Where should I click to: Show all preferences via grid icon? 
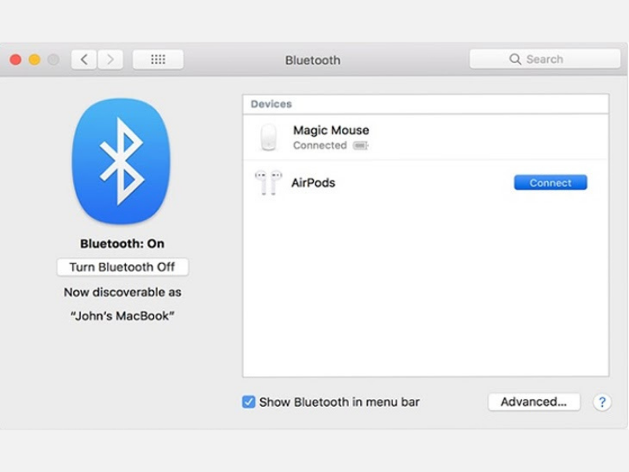[158, 60]
